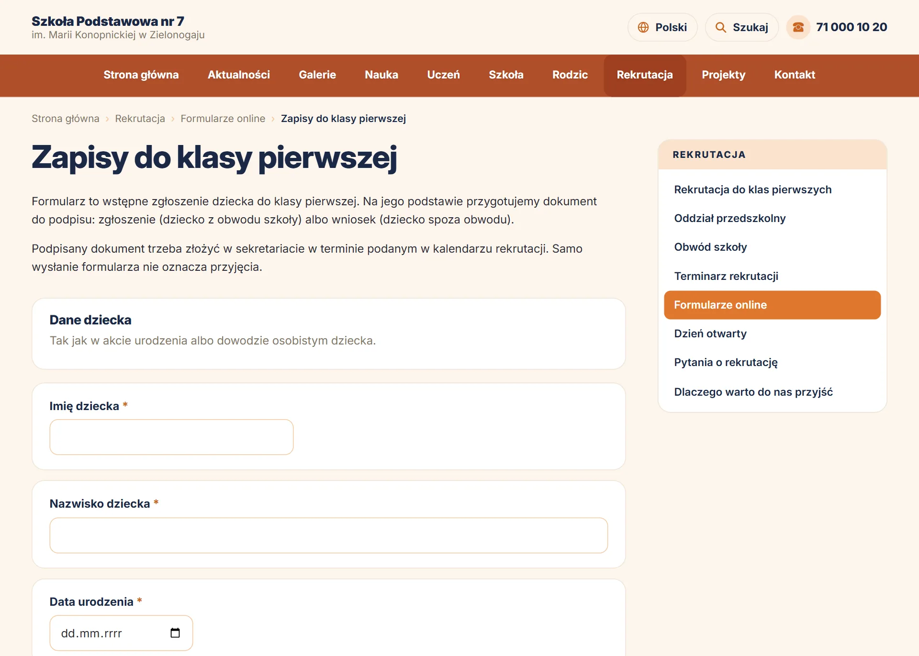This screenshot has width=919, height=656.
Task: Open the Galerie menu item
Action: pyautogui.click(x=317, y=75)
